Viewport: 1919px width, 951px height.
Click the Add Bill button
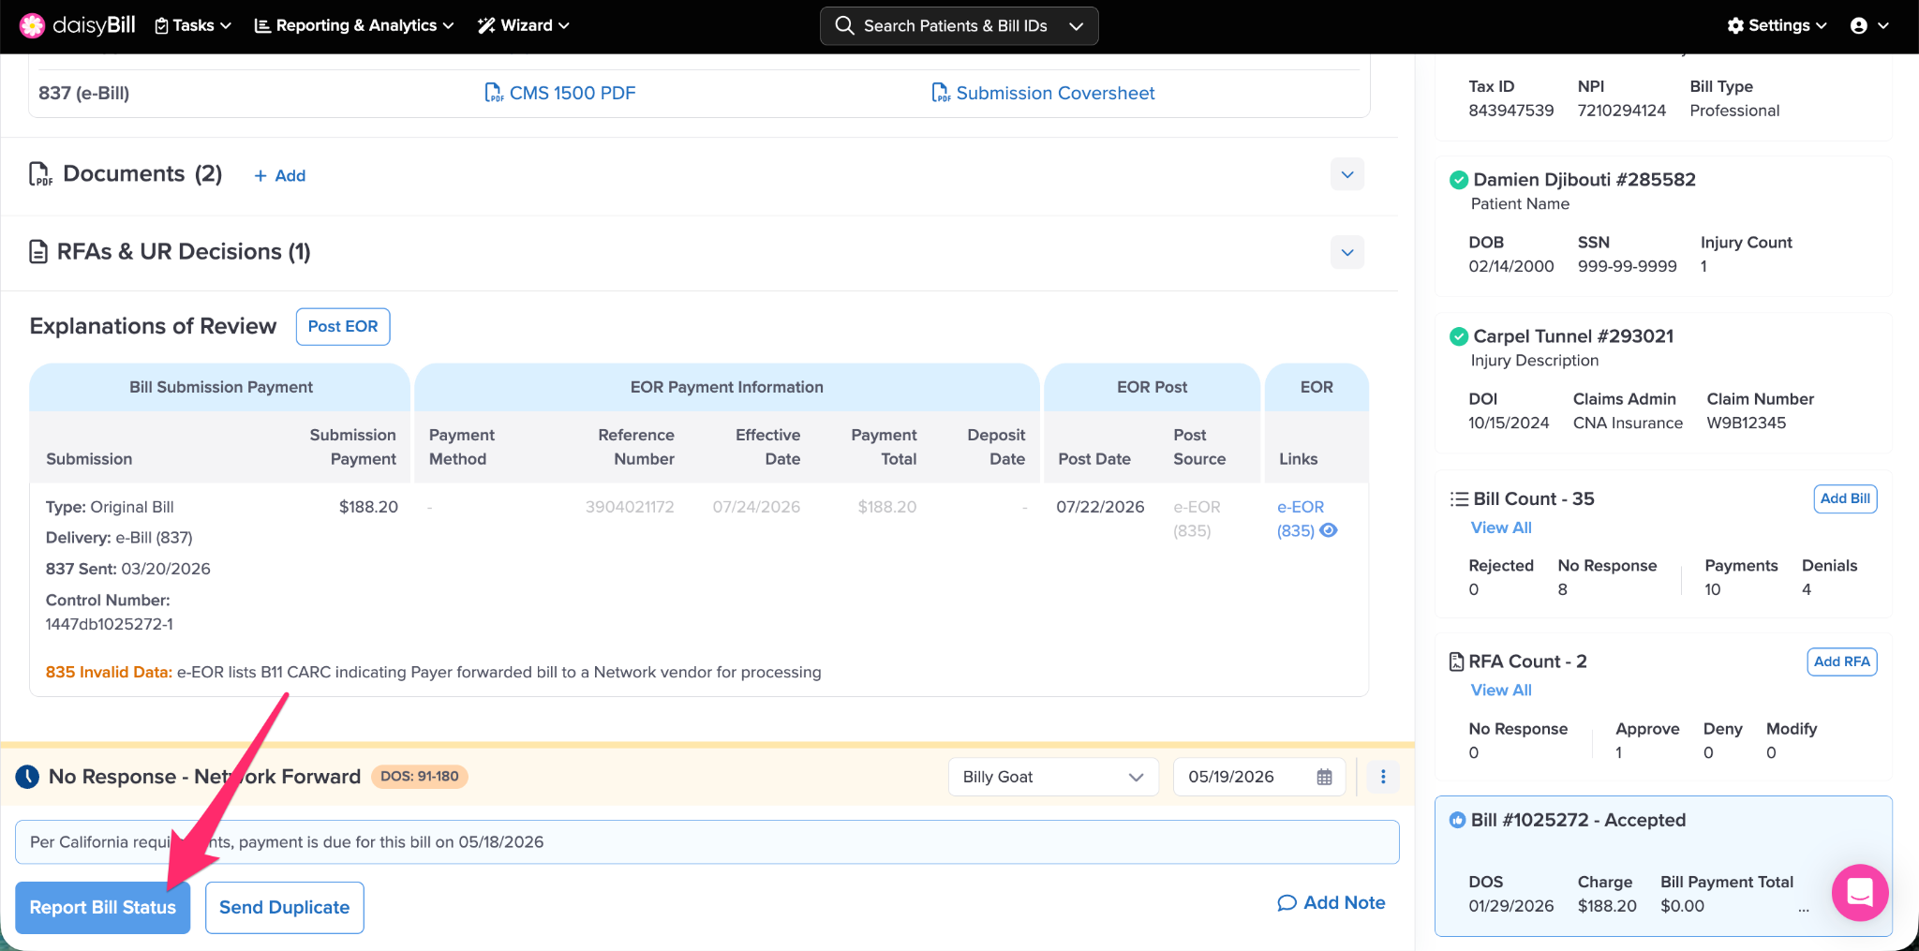1845,498
